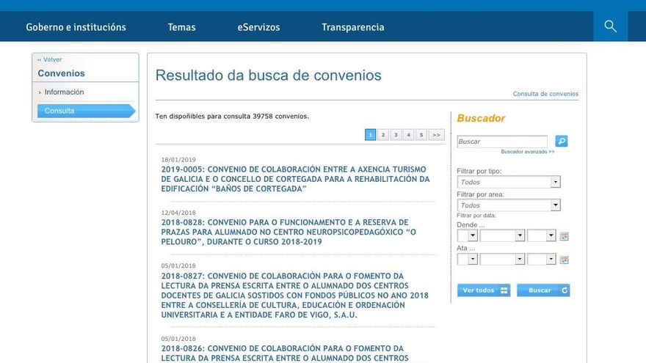Open the Dende day dropdown
Image resolution: width=646 pixels, height=363 pixels.
coord(472,236)
